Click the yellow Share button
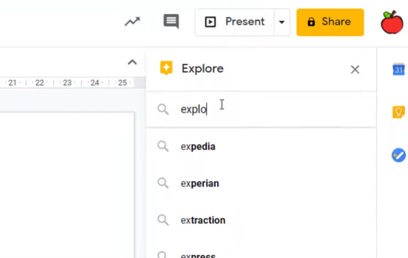The height and width of the screenshot is (258, 408). [x=330, y=22]
